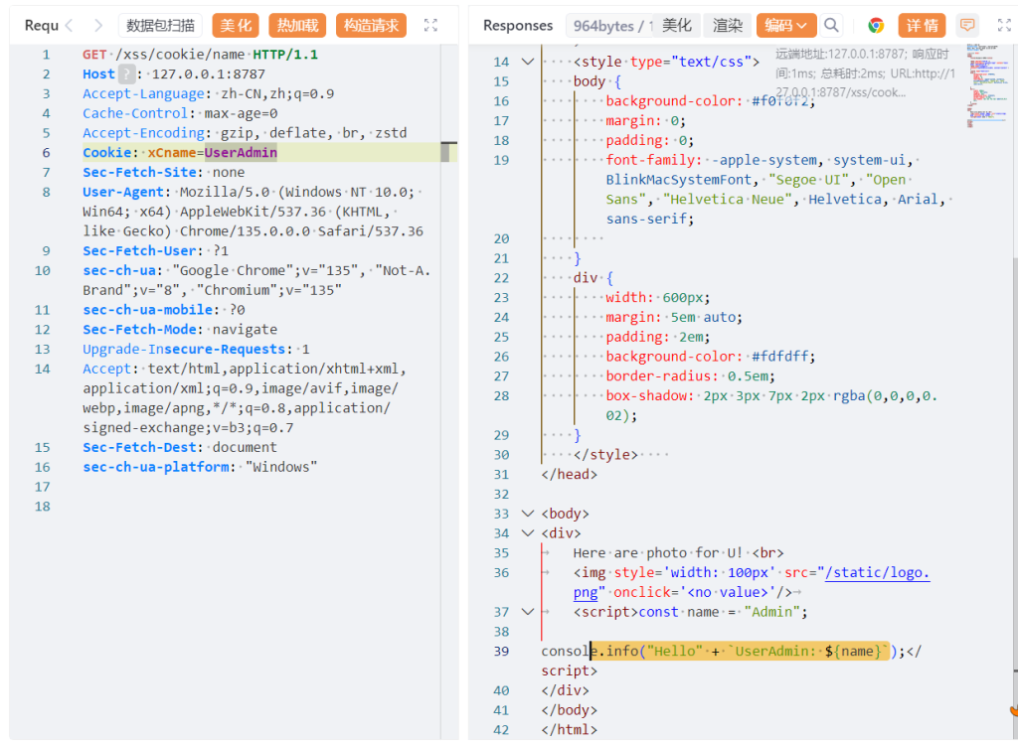
Task: Switch response view to 渲染 render
Action: 728,26
